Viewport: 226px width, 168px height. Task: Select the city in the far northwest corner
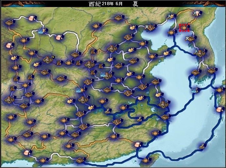click(x=9, y=23)
